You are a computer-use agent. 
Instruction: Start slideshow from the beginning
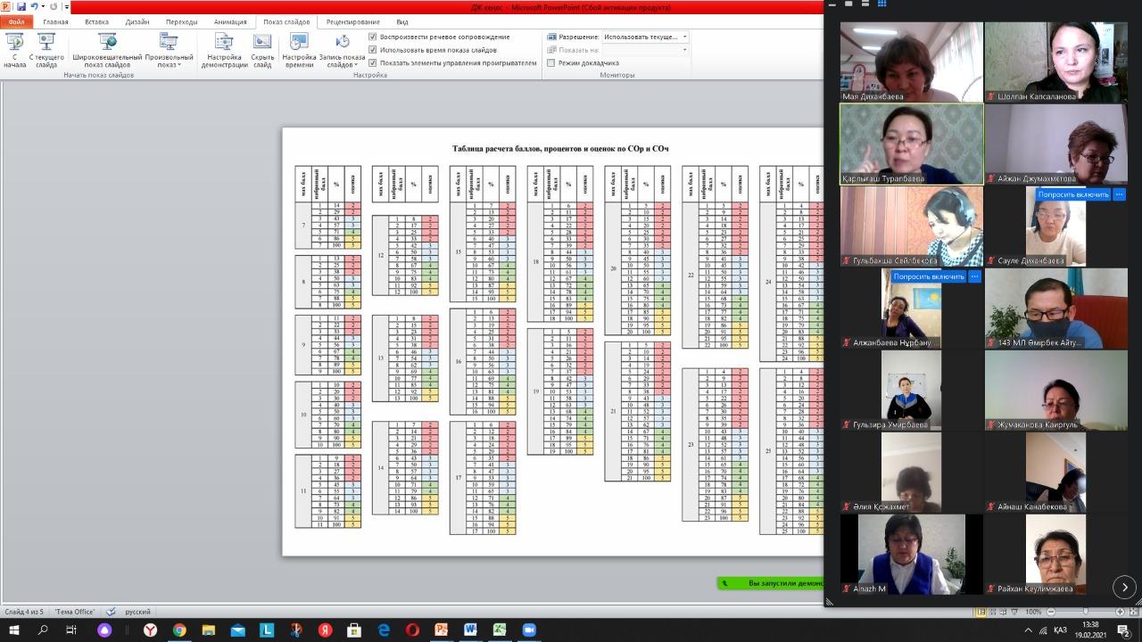(x=14, y=50)
